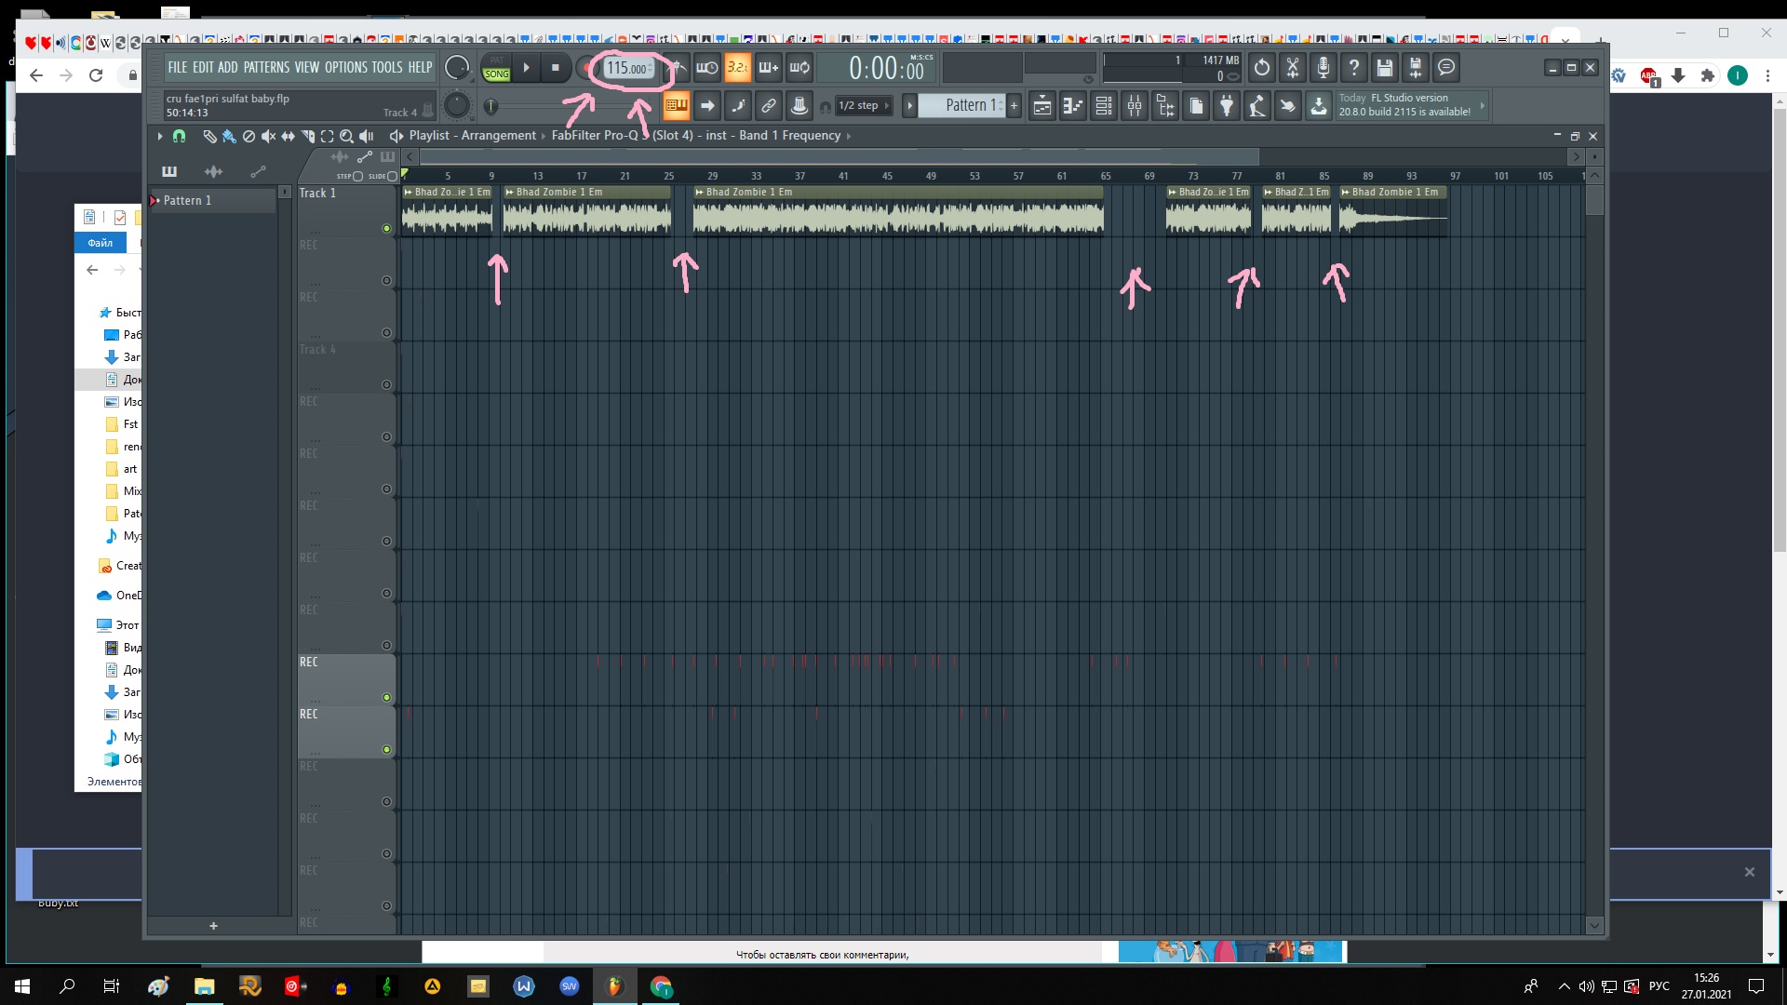Select the Mute tool in playlist toolbar
The image size is (1787, 1005).
click(268, 136)
